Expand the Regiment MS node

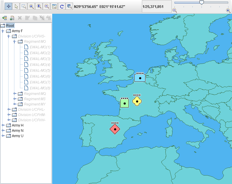pyautogui.click(x=15, y=99)
